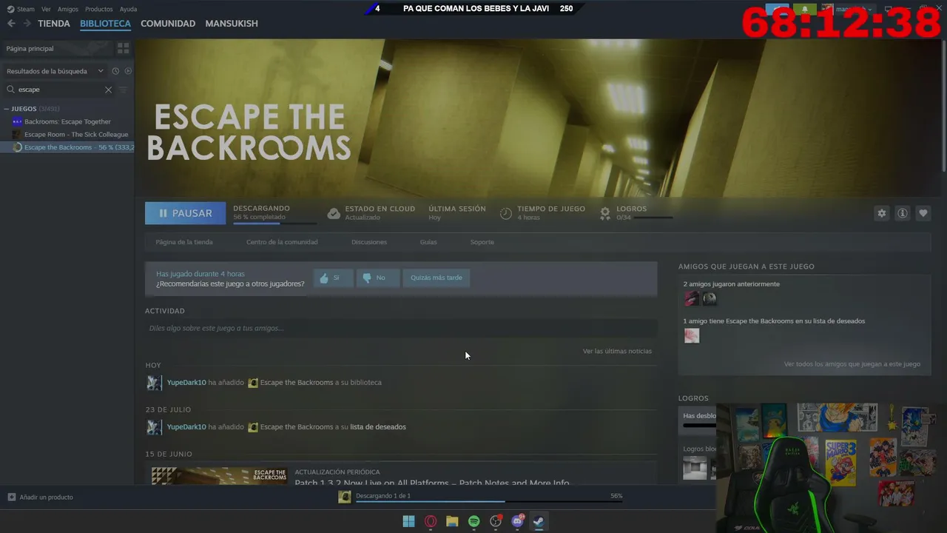The height and width of the screenshot is (533, 947).
Task: Open the Windows Start menu
Action: point(408,521)
